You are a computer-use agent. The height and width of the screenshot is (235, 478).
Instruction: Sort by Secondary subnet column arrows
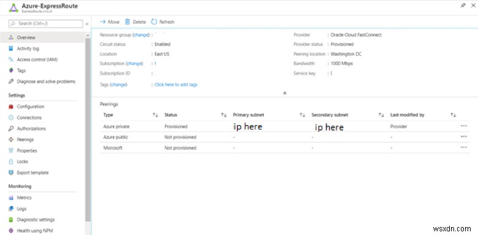(381, 115)
